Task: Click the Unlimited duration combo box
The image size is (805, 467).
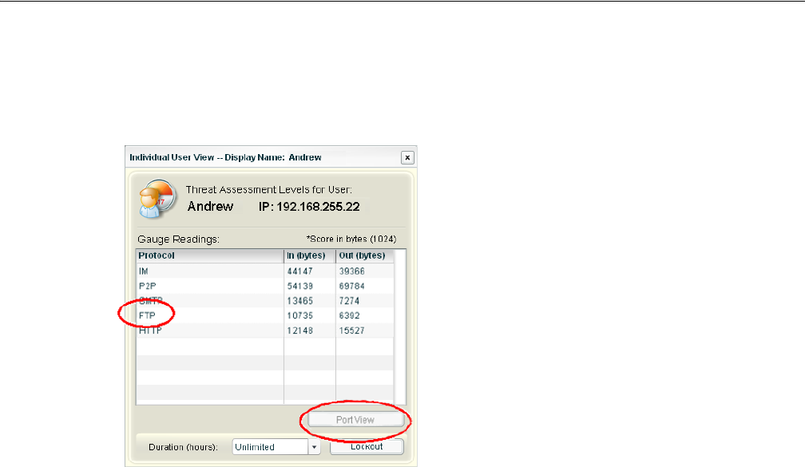Action: click(270, 447)
